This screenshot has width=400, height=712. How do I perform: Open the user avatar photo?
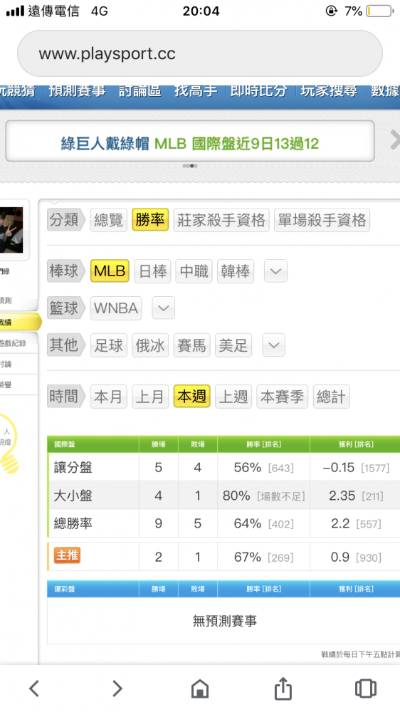coord(11,230)
